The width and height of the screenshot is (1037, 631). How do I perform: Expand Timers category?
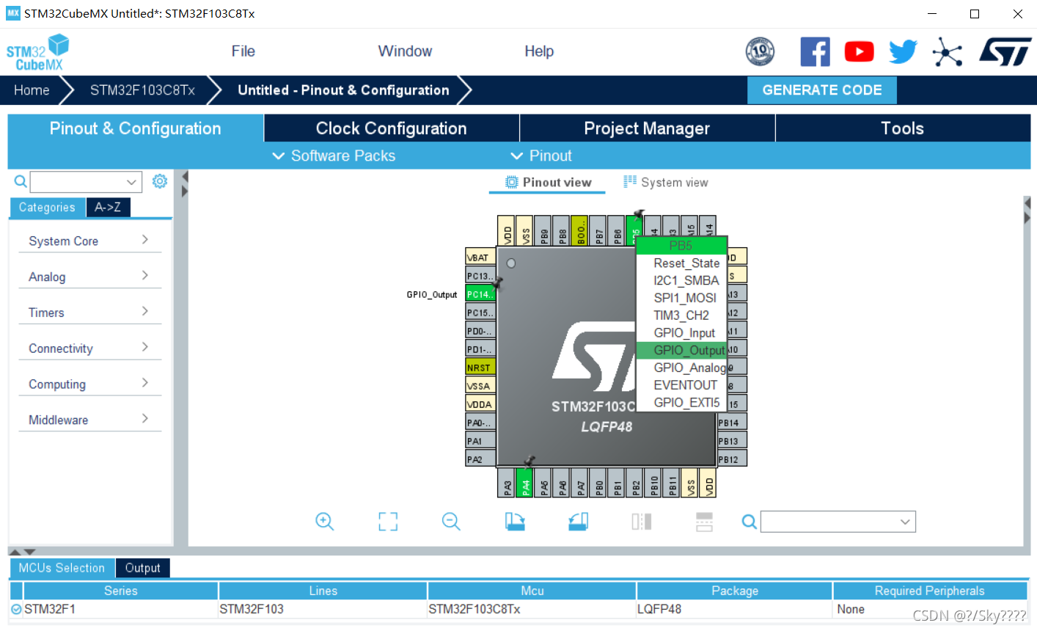click(89, 313)
